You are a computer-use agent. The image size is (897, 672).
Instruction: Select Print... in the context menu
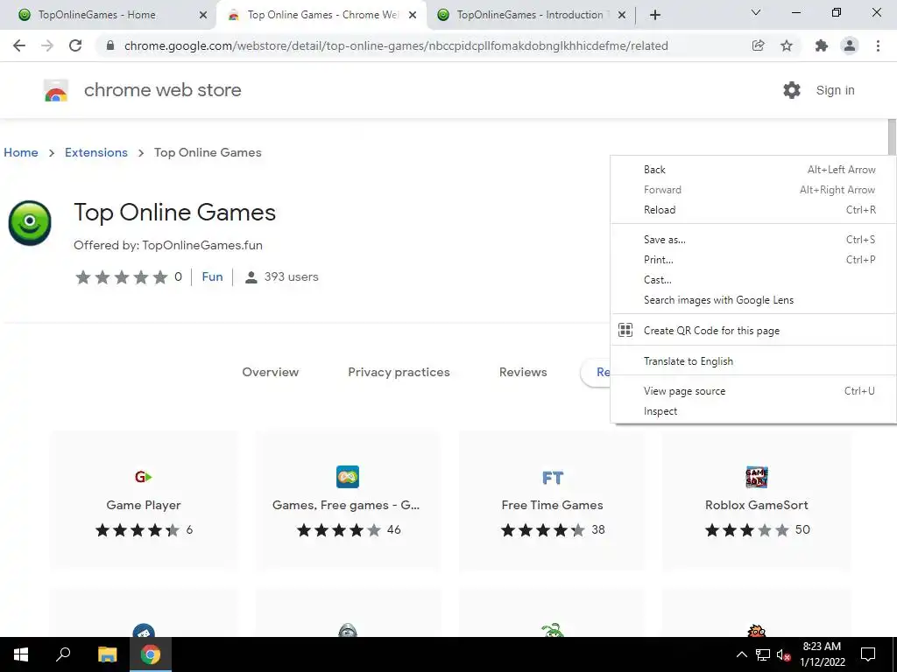point(753,259)
